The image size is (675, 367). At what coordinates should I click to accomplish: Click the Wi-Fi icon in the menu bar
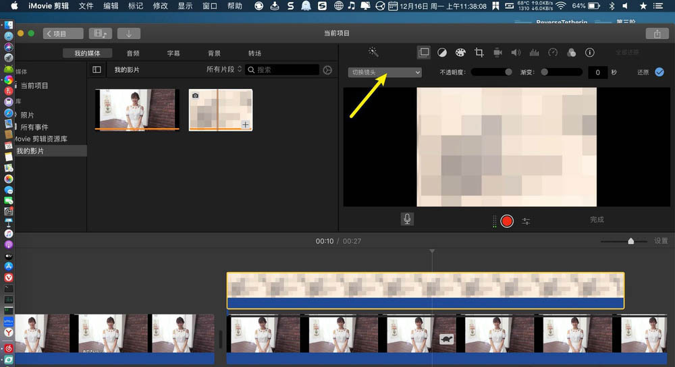(560, 6)
